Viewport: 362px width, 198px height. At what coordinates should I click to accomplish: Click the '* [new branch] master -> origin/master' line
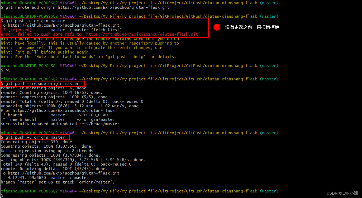[x=59, y=119]
